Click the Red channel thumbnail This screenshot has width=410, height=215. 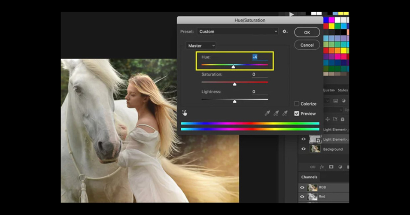(312, 197)
